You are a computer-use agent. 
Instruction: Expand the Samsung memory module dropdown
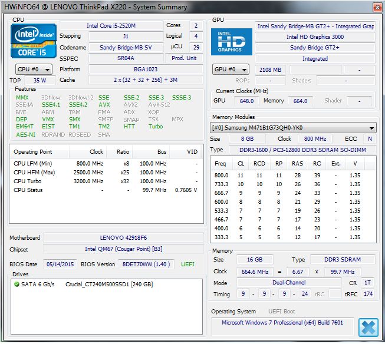pyautogui.click(x=293, y=128)
